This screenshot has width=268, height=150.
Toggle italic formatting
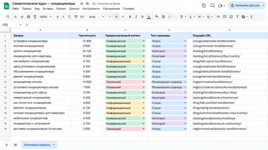136,17
